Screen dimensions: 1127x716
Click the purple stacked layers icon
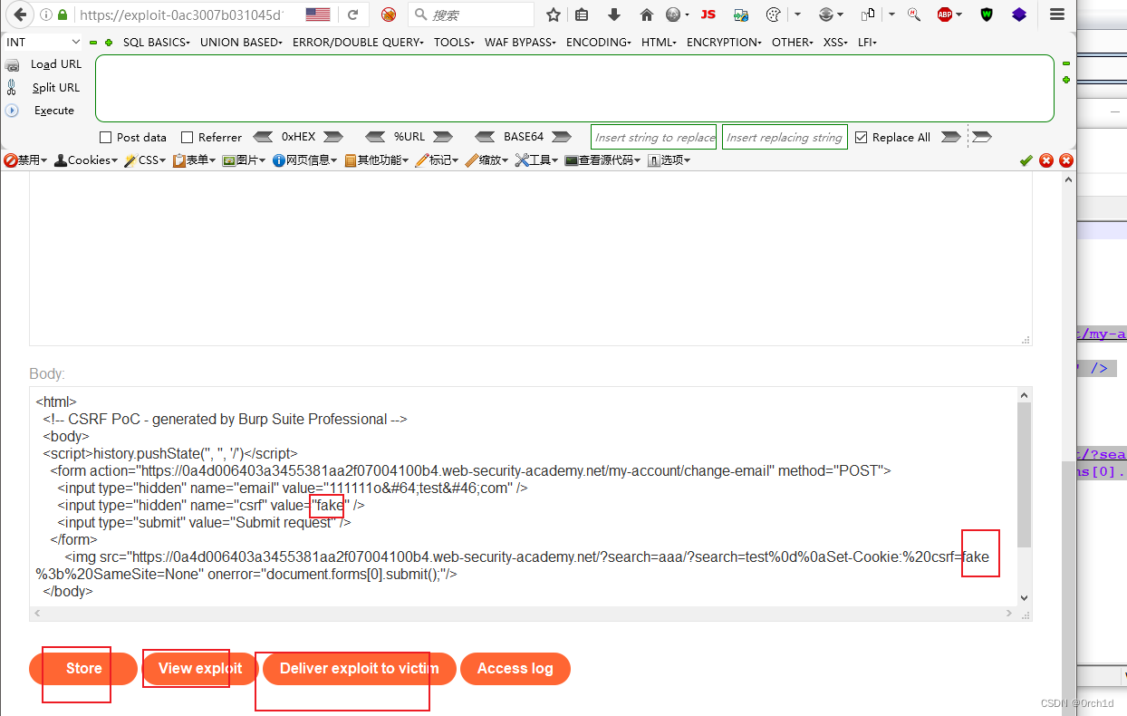coord(1019,15)
